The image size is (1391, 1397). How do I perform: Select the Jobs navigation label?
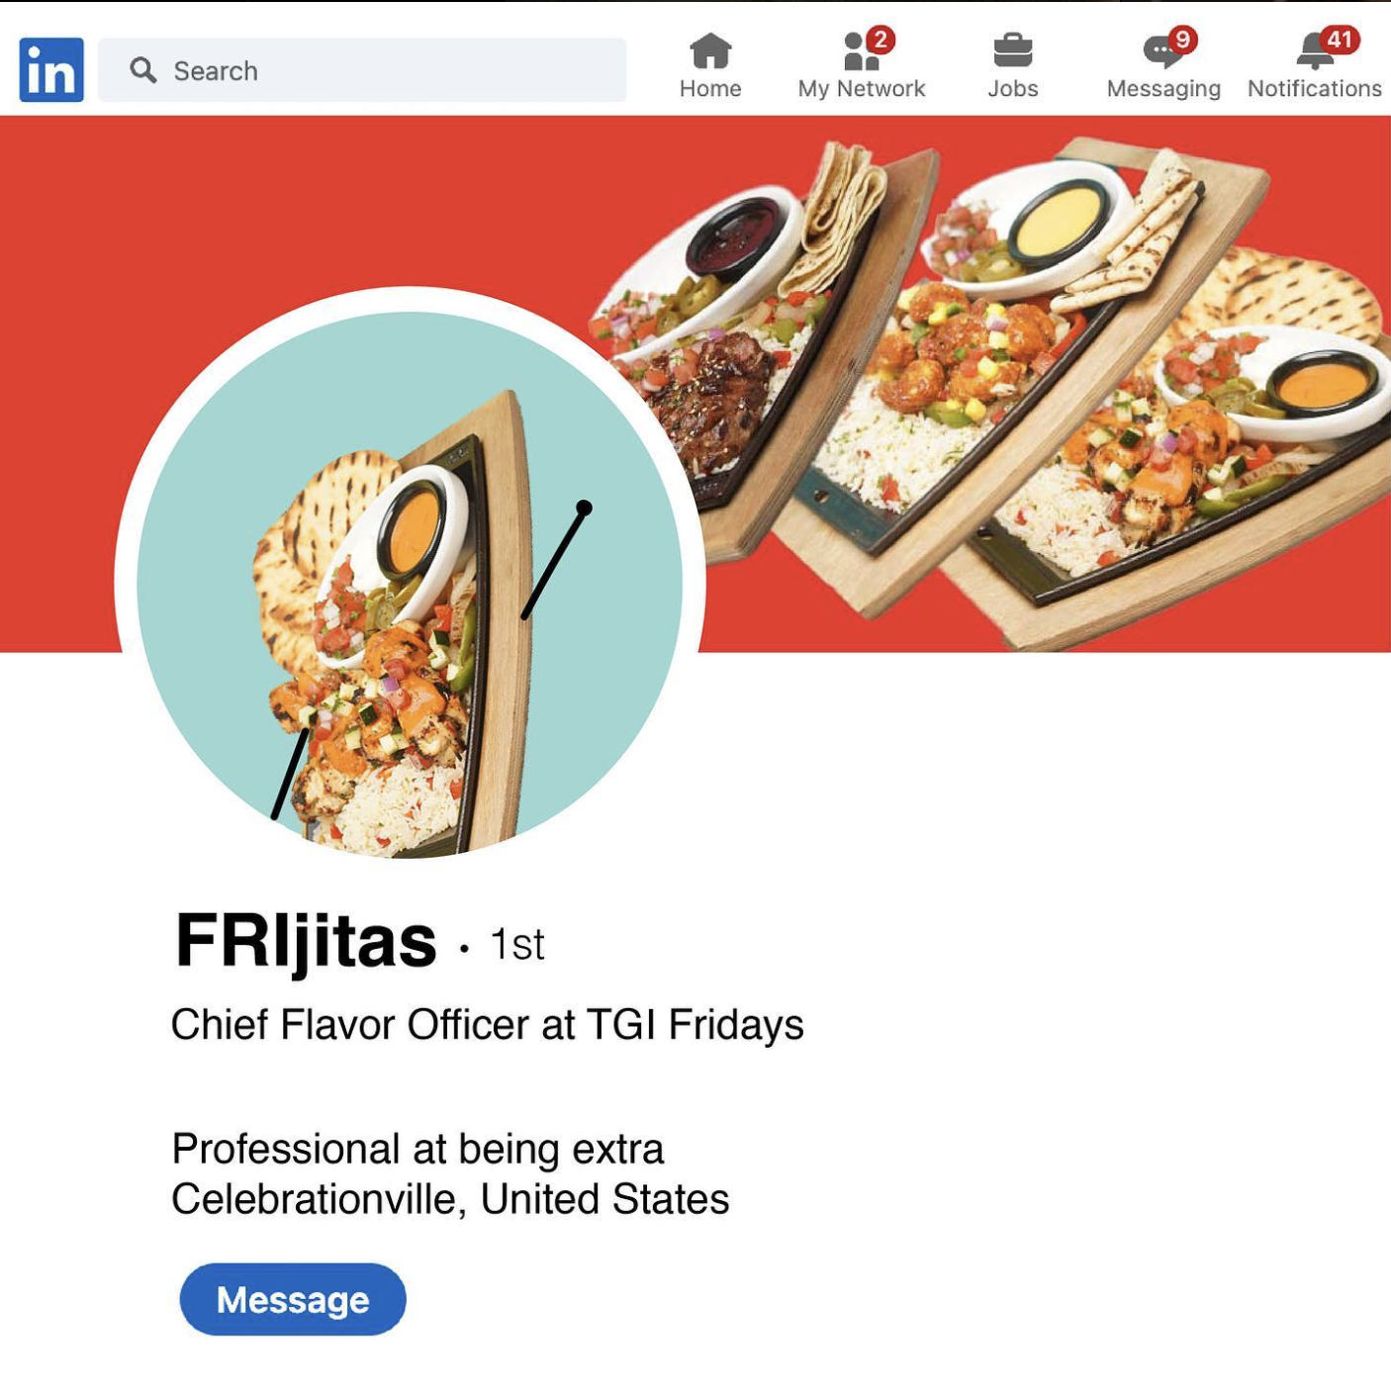click(1012, 89)
